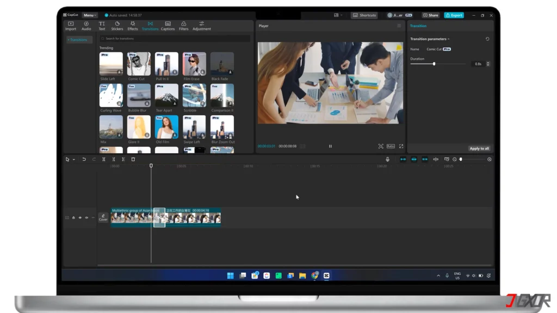Download the Pull In II transition
Viewport: 557px width, 313px height.
pos(175,72)
